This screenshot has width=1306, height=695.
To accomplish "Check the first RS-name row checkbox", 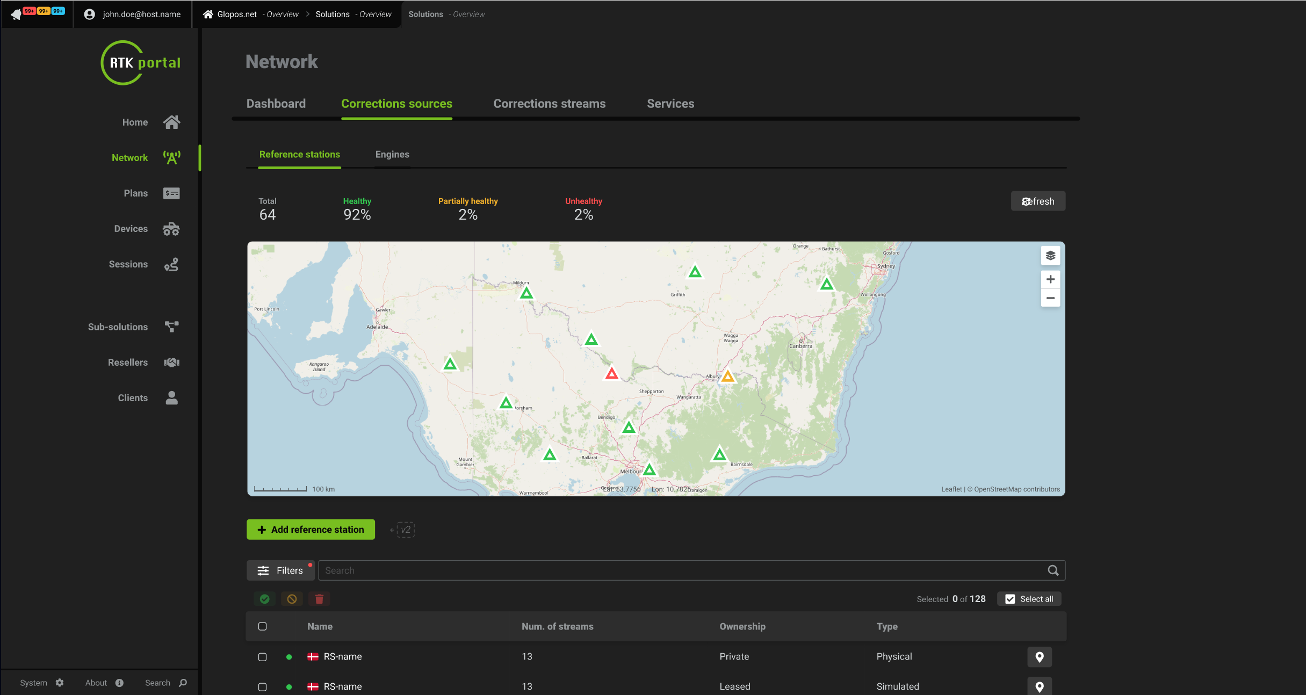I will (262, 657).
